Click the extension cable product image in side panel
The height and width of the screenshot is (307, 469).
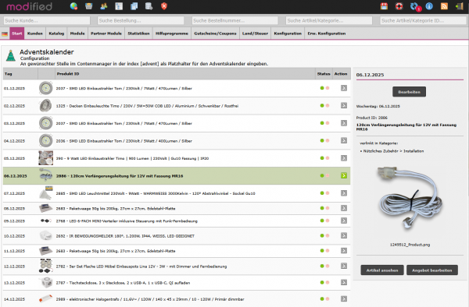pos(410,198)
